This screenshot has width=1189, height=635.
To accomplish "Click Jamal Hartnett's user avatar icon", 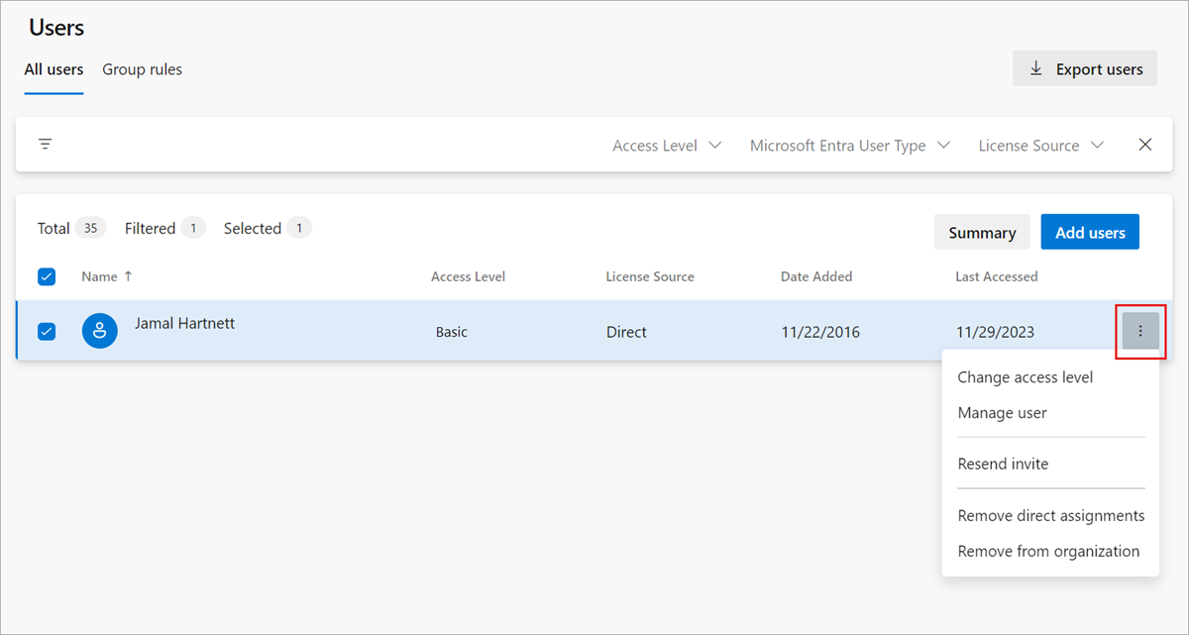I will 99,331.
